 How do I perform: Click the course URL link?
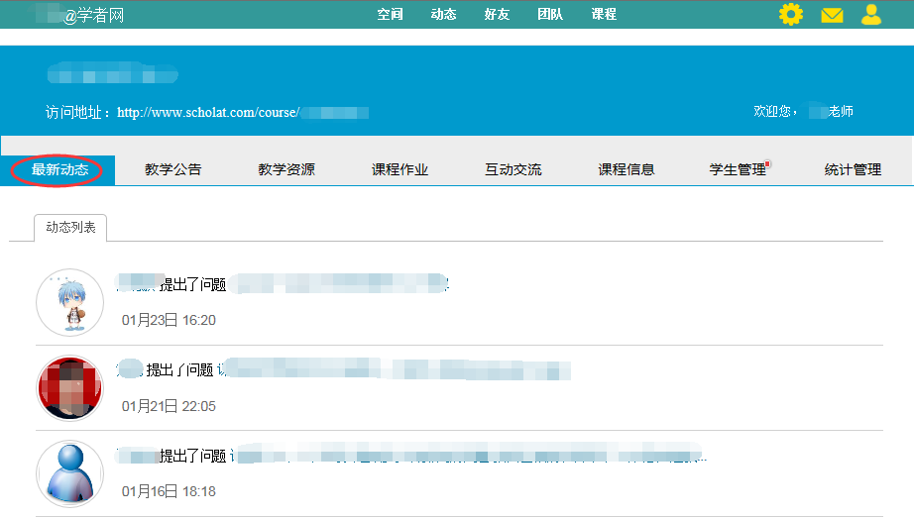click(x=243, y=113)
